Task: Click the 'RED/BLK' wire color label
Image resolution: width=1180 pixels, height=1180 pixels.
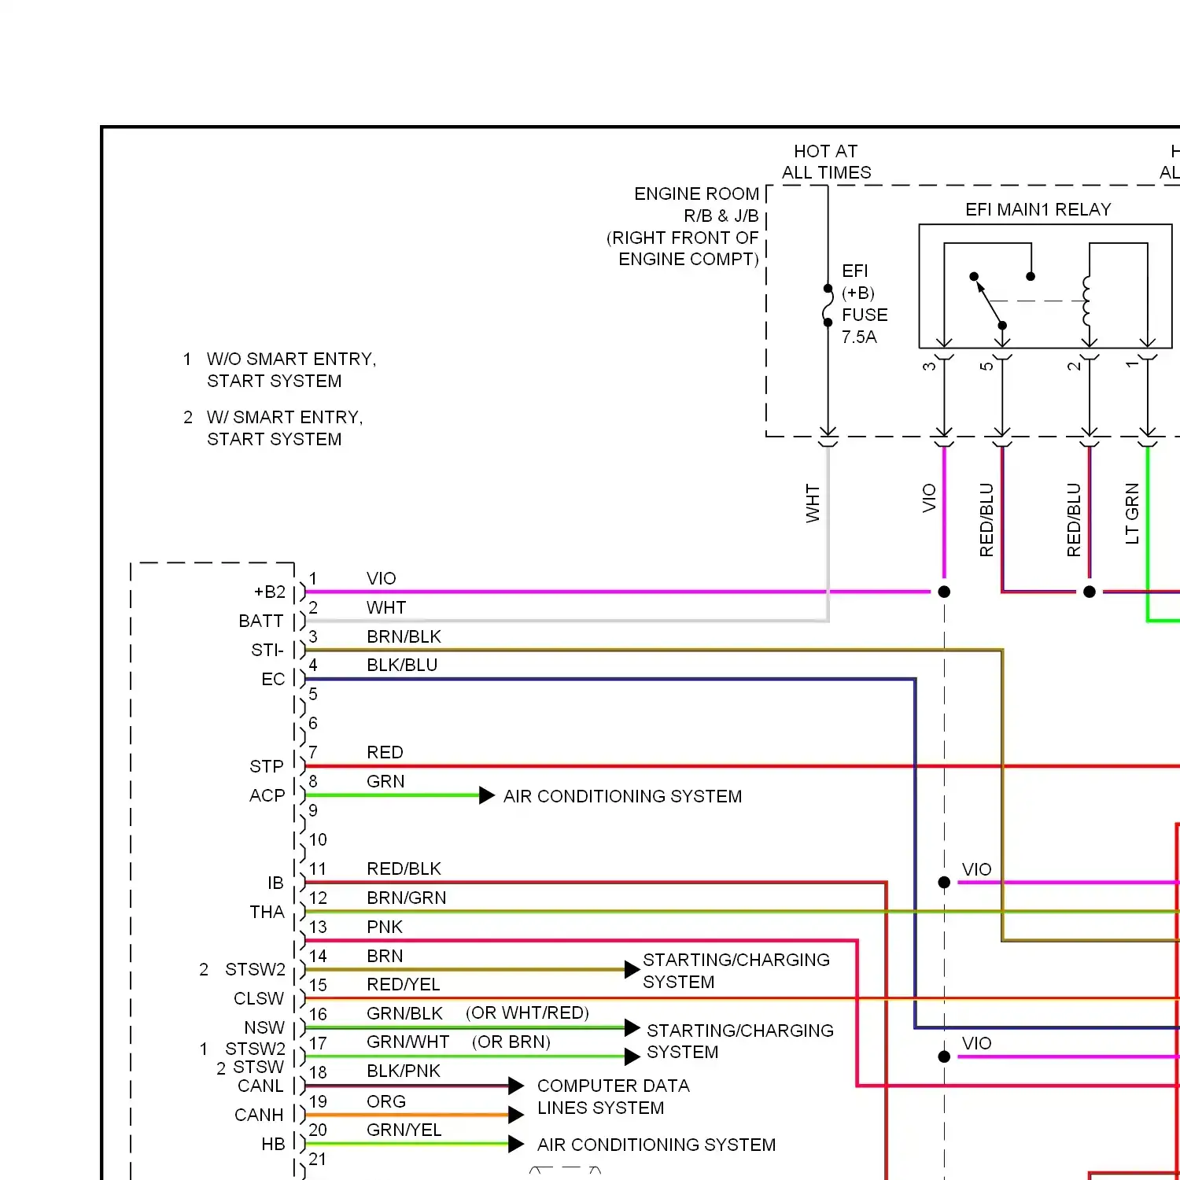Action: coord(404,868)
